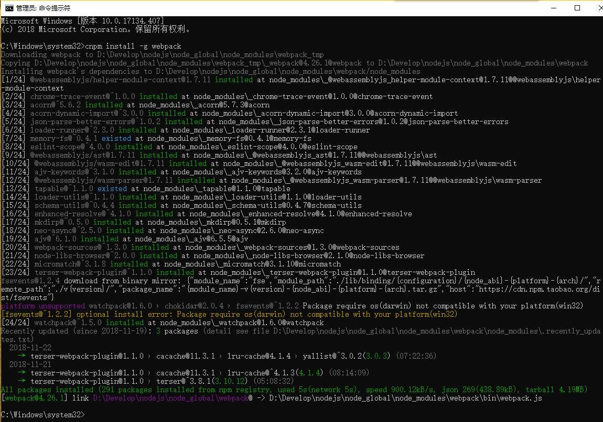Screen dimensions: 603x422
Task: Click the final 'C:\Windows\system32>' prompt
Action: point(42,415)
